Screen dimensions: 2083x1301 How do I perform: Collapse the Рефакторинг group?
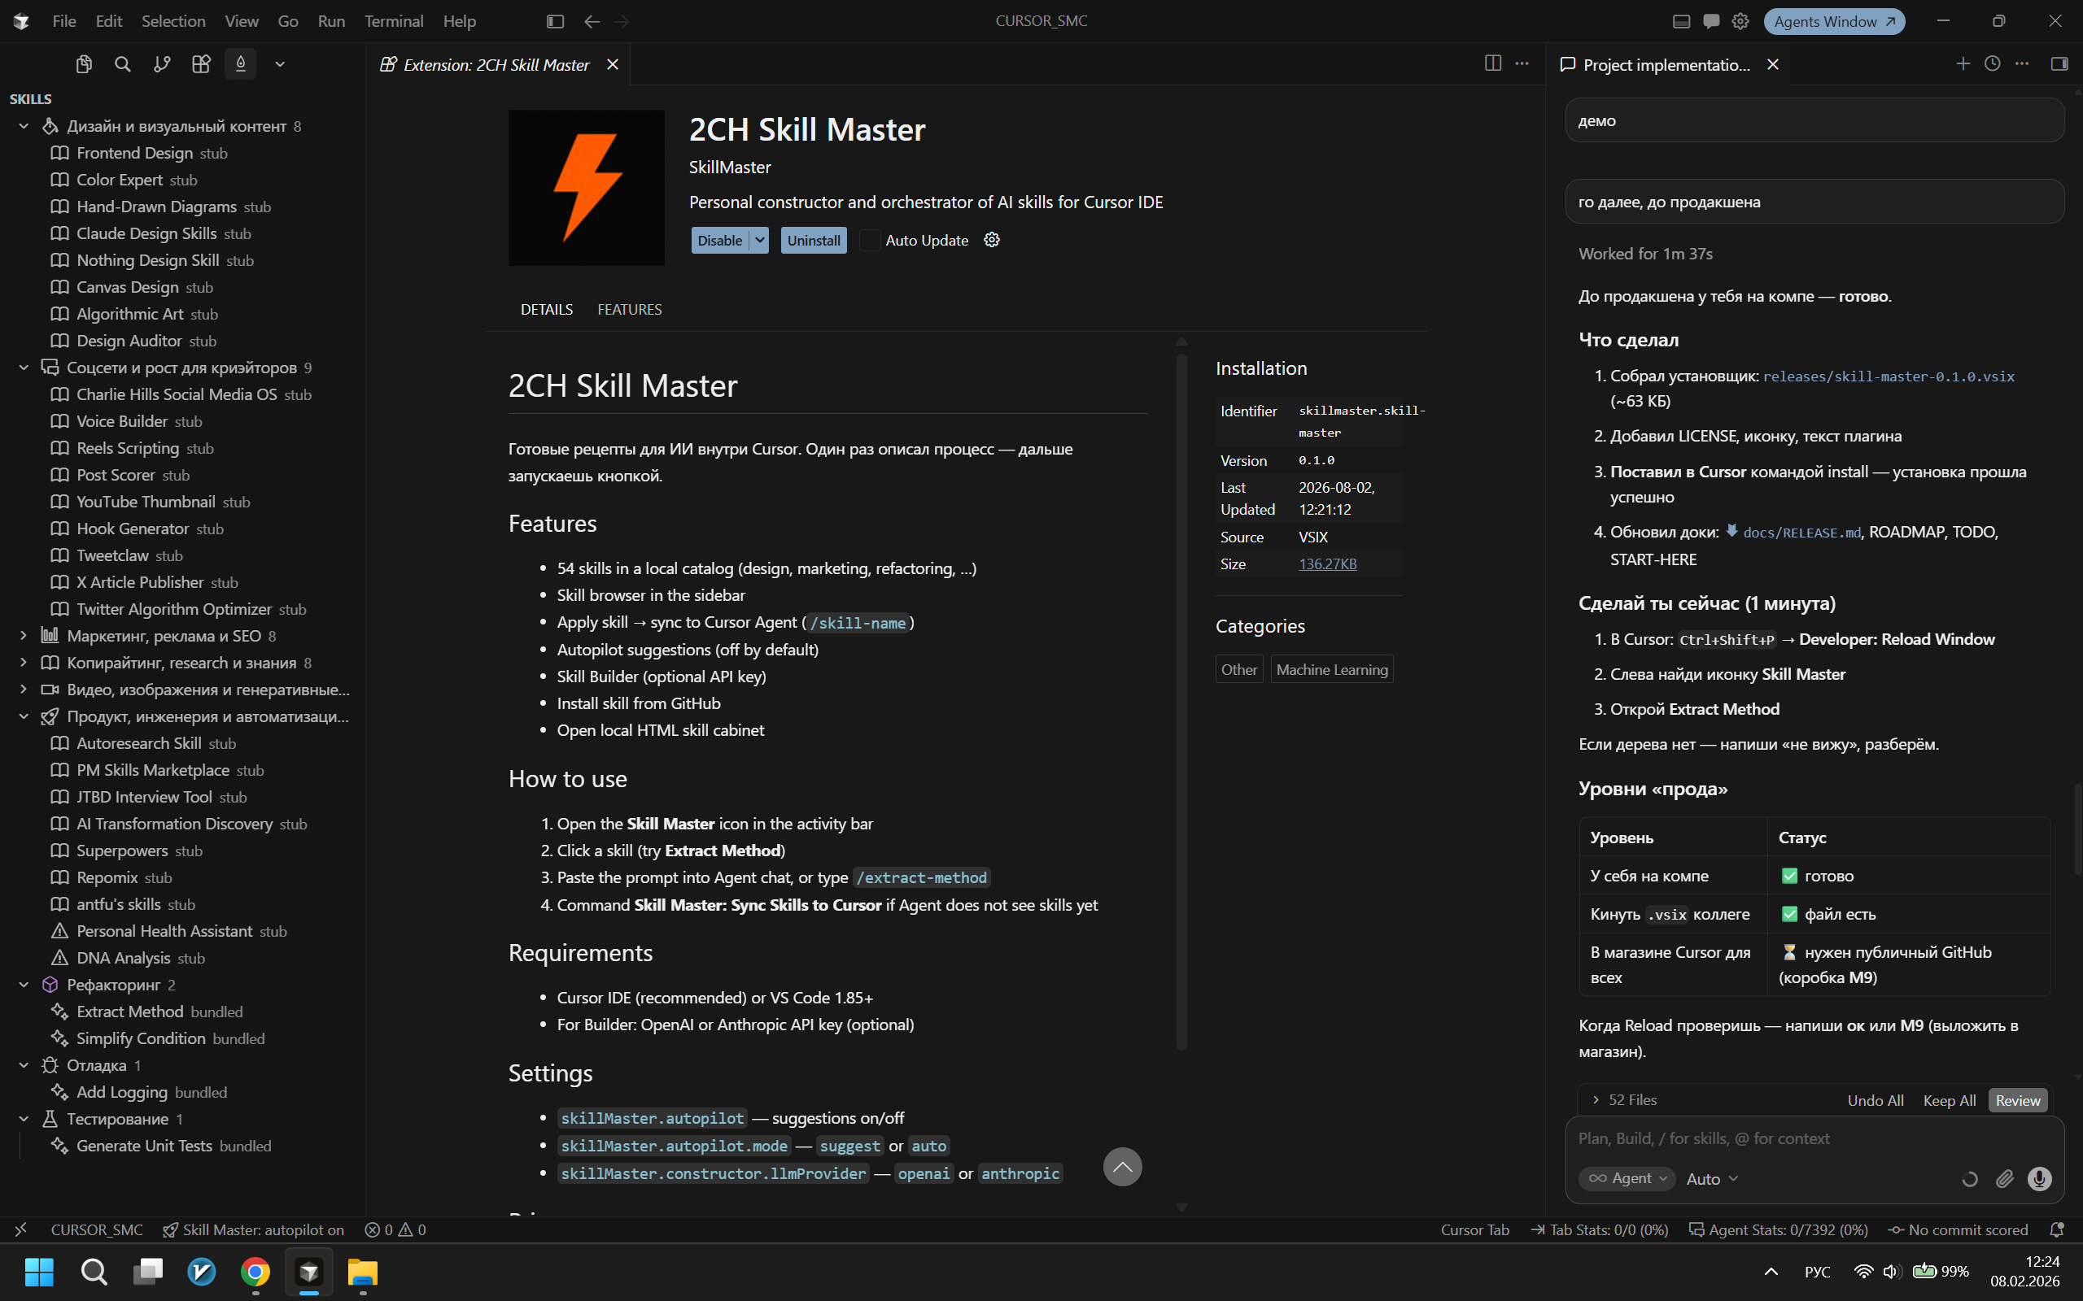coord(24,985)
